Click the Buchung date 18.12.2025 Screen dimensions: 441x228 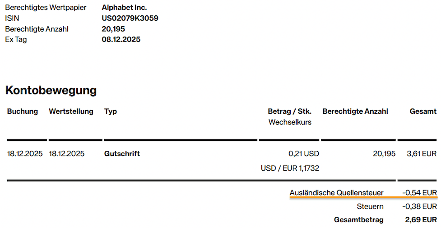(x=25, y=154)
